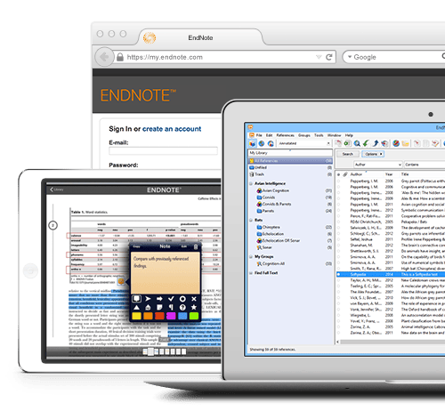Click the Contains comparison field

pos(425,165)
